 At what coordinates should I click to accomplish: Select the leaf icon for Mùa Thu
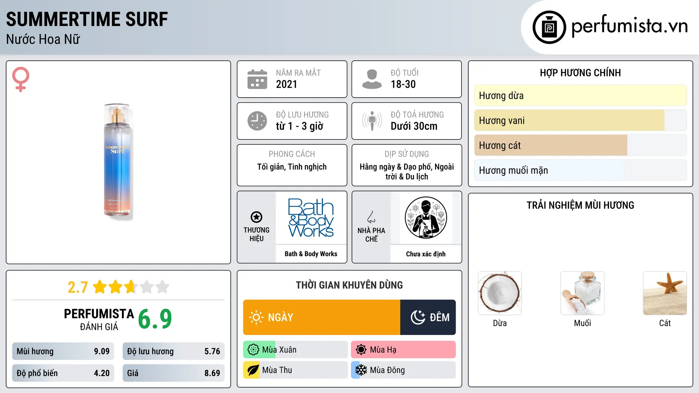point(253,370)
